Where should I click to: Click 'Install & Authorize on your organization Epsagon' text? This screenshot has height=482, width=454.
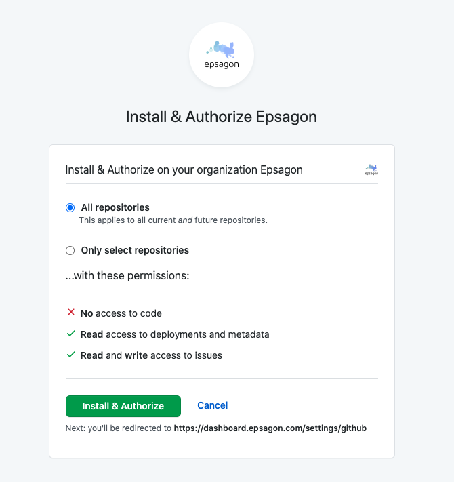(184, 169)
